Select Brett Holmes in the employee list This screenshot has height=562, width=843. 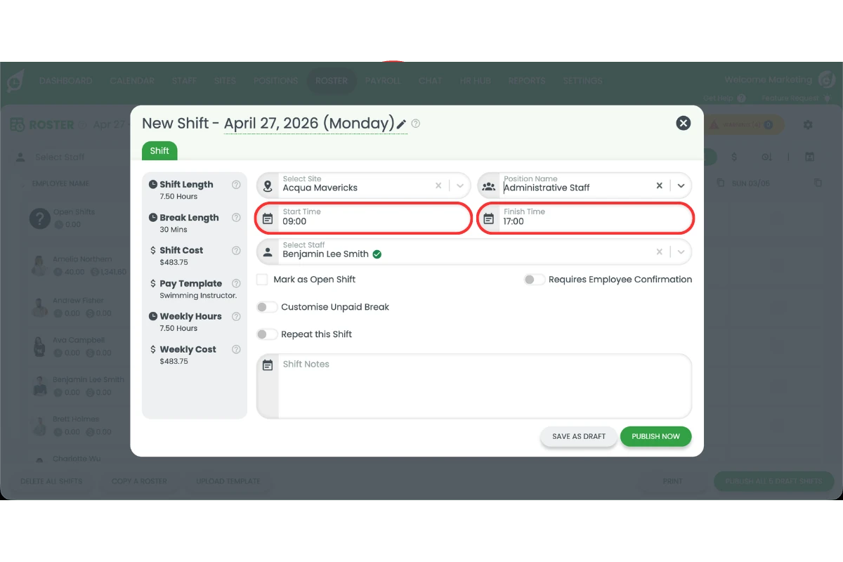(x=76, y=419)
